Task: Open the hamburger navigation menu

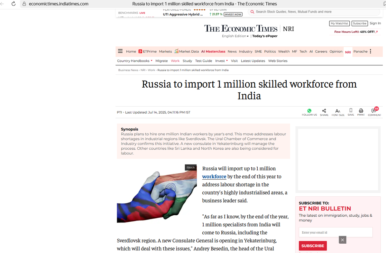Action: (x=120, y=51)
